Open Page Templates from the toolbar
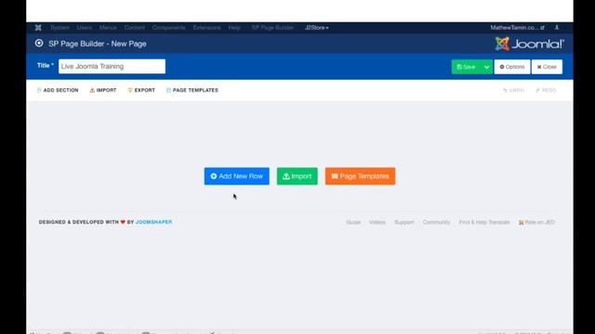 (x=192, y=90)
